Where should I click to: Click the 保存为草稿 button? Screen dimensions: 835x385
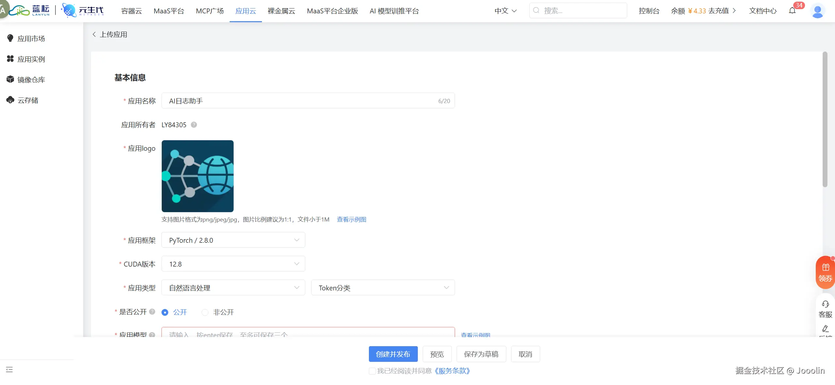click(x=481, y=354)
